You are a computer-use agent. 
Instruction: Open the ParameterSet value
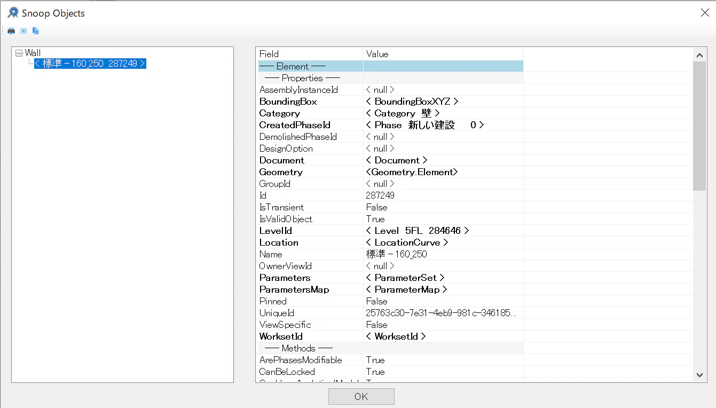[405, 278]
